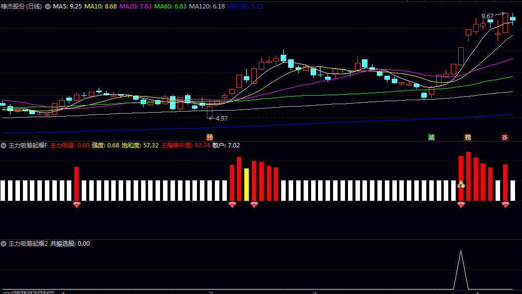The image size is (522, 294).
Task: Click the leftmost red diamond signal icon
Action: point(77,204)
